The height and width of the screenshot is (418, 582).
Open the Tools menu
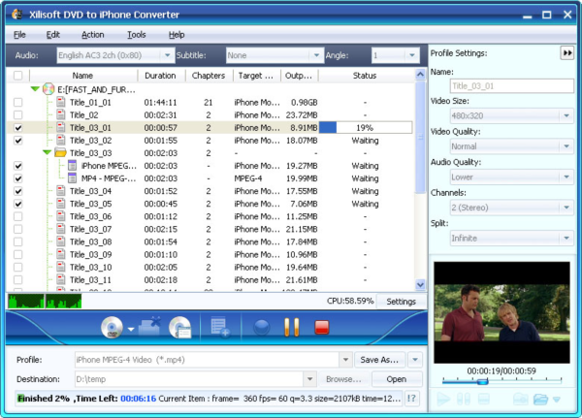[136, 34]
